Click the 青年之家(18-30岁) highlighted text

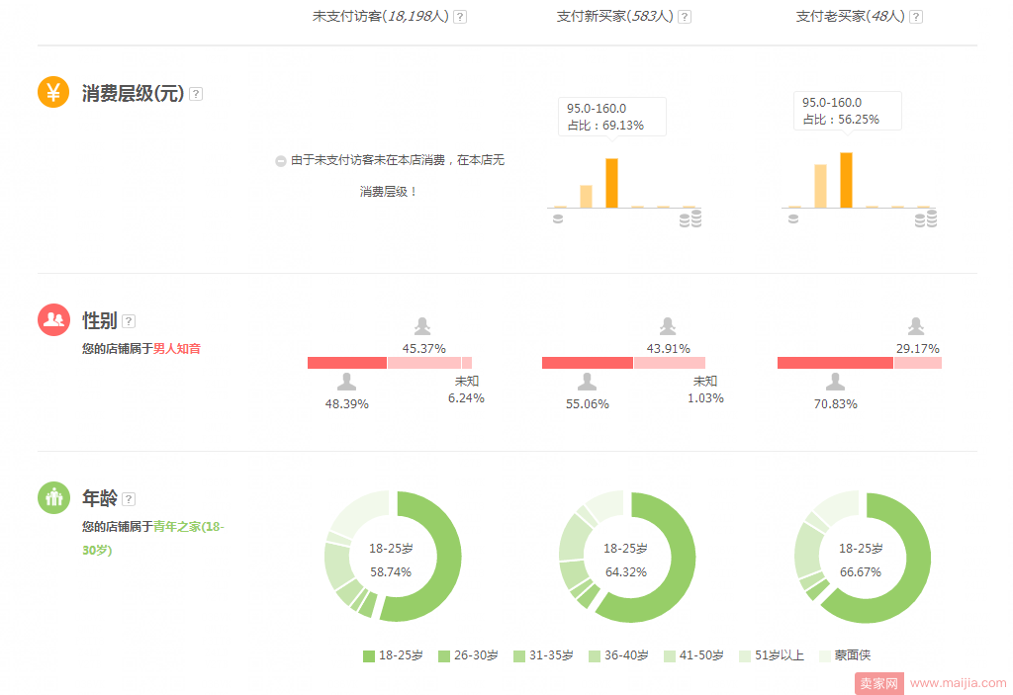point(153,538)
